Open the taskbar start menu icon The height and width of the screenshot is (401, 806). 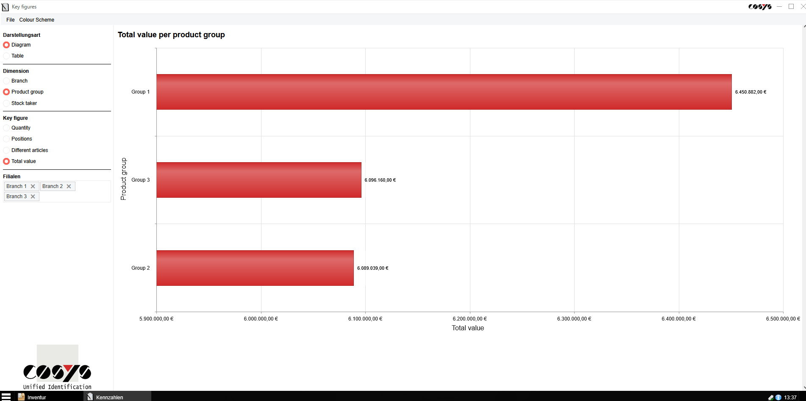point(6,397)
